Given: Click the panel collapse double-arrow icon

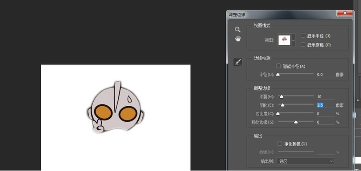Looking at the screenshot, I should tap(358, 100).
